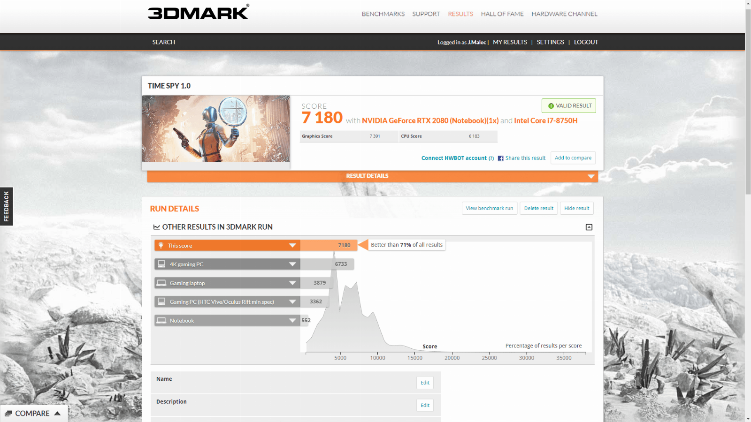Click the scrollbar down arrow
The height and width of the screenshot is (422, 751).
click(x=748, y=418)
